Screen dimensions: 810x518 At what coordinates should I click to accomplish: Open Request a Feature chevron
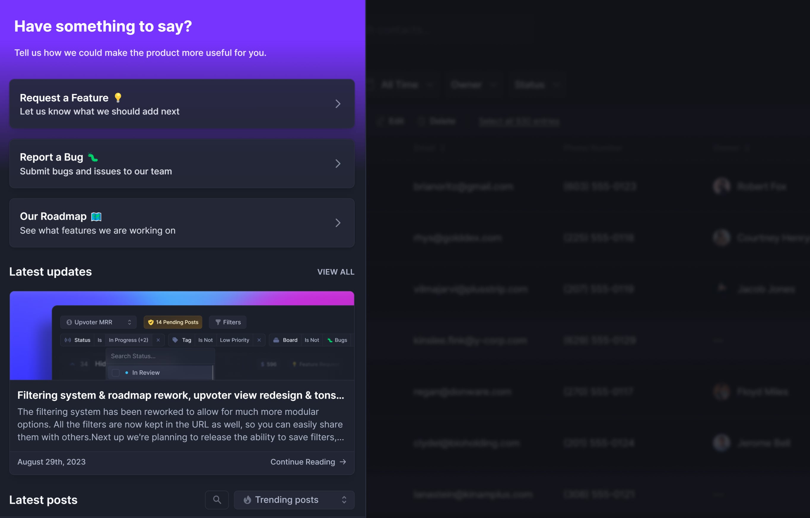coord(338,104)
